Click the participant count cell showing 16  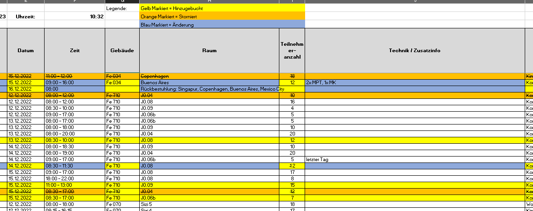292,102
